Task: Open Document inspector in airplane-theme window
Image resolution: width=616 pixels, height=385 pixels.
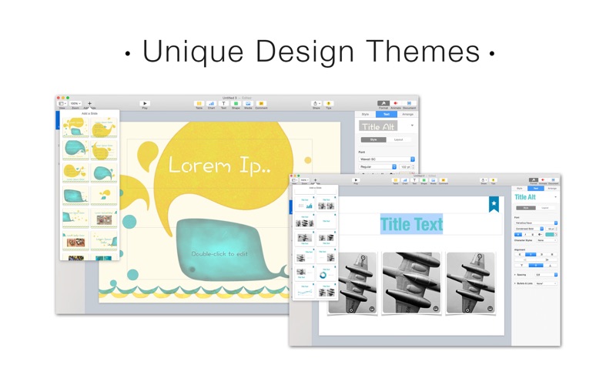Action: point(553,179)
